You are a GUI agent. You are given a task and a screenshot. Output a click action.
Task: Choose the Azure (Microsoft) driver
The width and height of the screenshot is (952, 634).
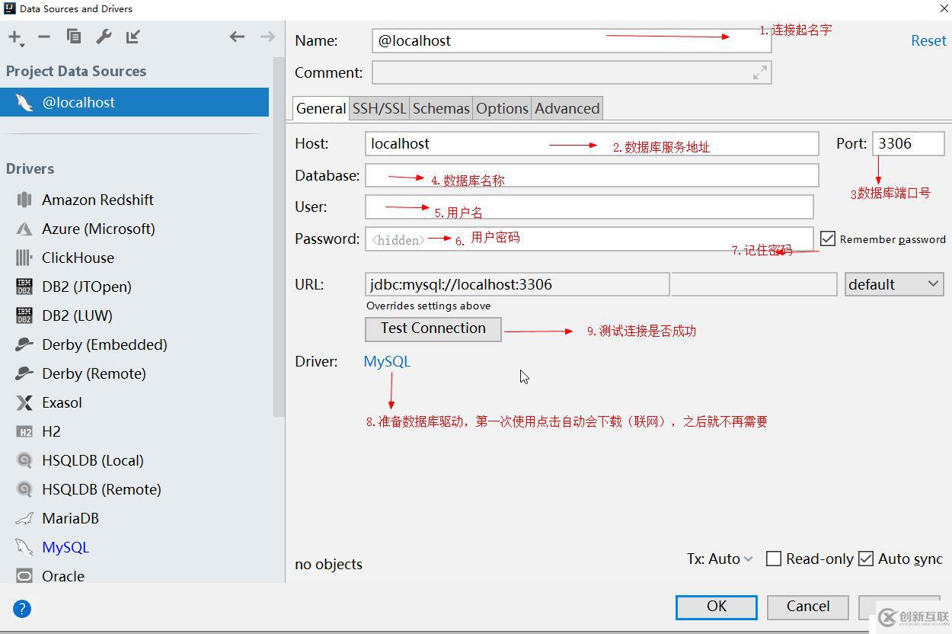98,229
